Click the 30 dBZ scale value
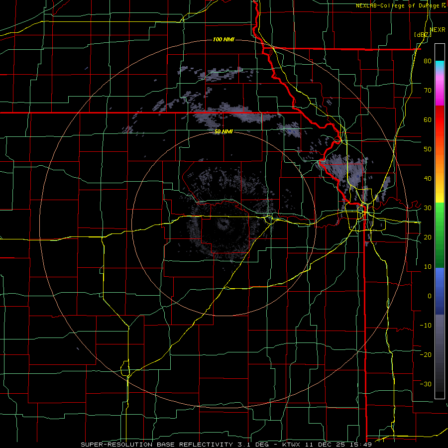The height and width of the screenshot is (448, 448). coord(428,208)
